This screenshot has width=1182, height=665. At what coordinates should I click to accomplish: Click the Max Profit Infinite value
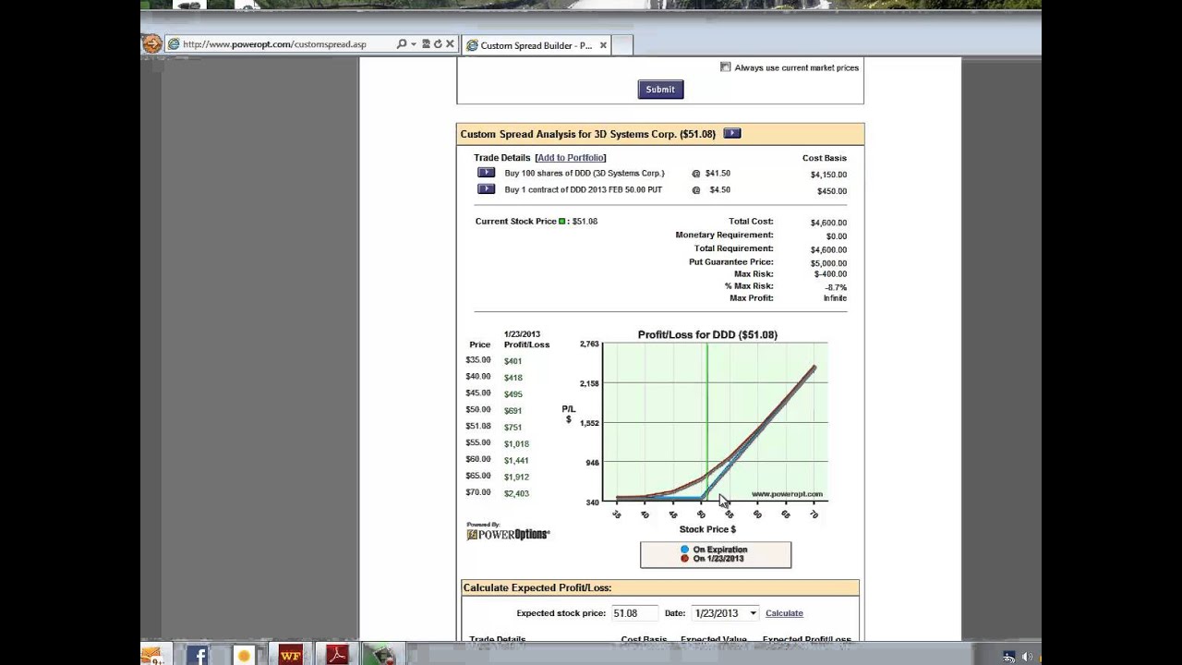[x=835, y=298]
